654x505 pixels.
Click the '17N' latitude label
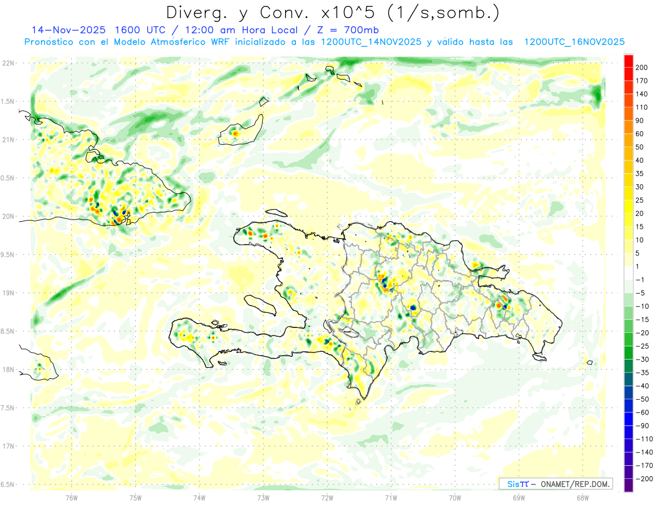pos(9,446)
